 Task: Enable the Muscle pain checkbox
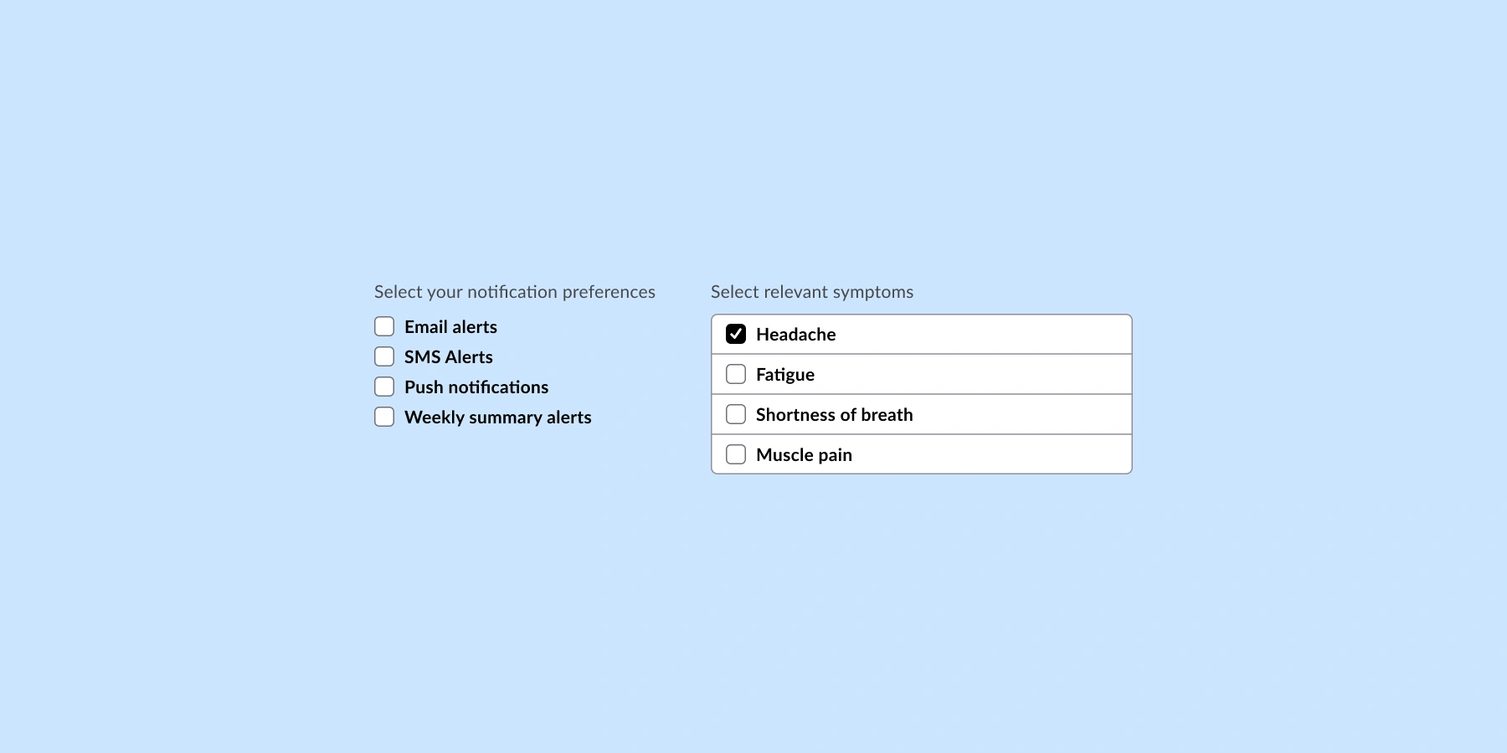736,454
